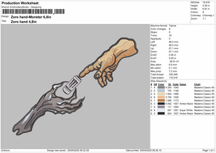Click 'Date printed' timestamp in footer
Image resolution: width=216 pixels, height=153 pixels.
pyautogui.click(x=144, y=150)
